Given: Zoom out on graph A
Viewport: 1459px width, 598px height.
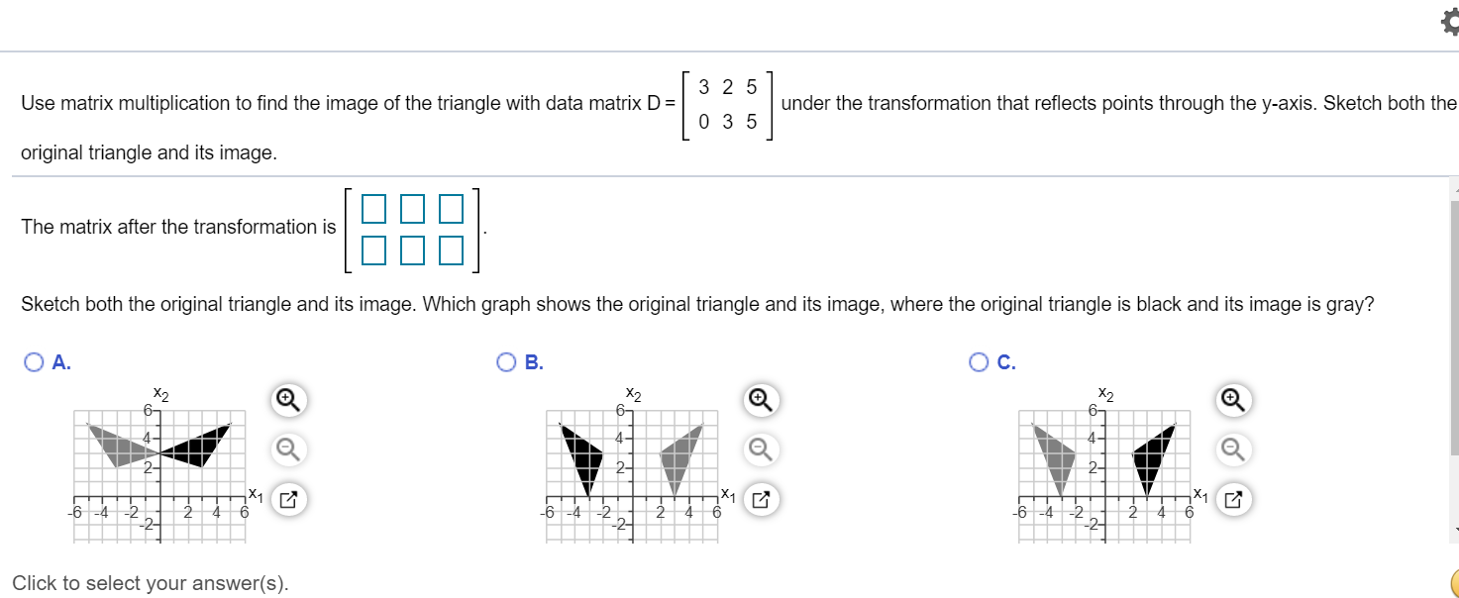Looking at the screenshot, I should point(287,448).
